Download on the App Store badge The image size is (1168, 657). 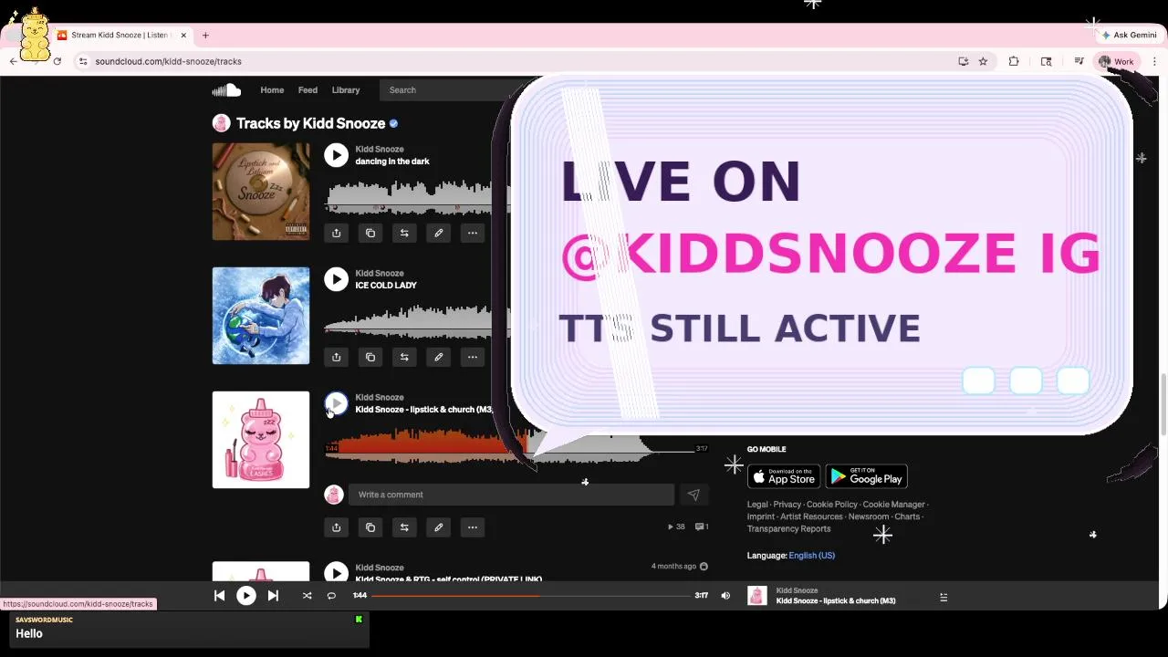point(784,476)
